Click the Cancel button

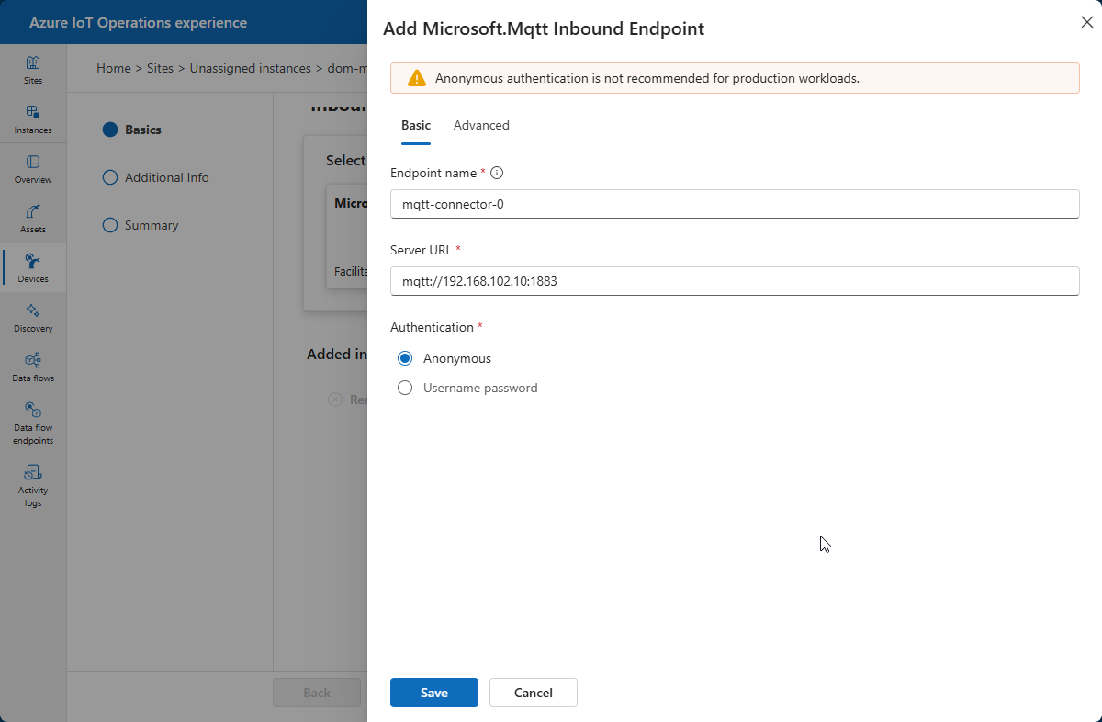pyautogui.click(x=533, y=693)
